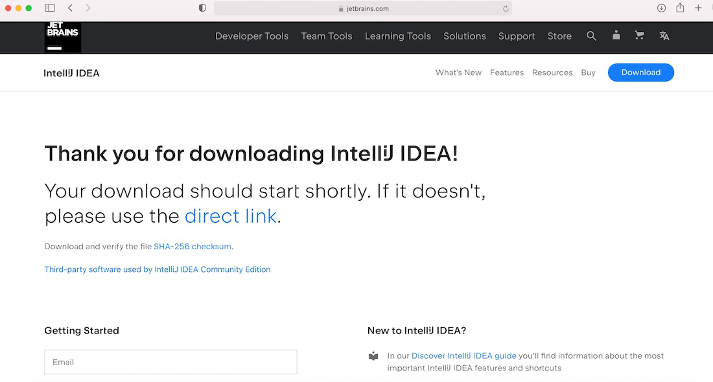Open the Learning Tools menu

(x=398, y=36)
